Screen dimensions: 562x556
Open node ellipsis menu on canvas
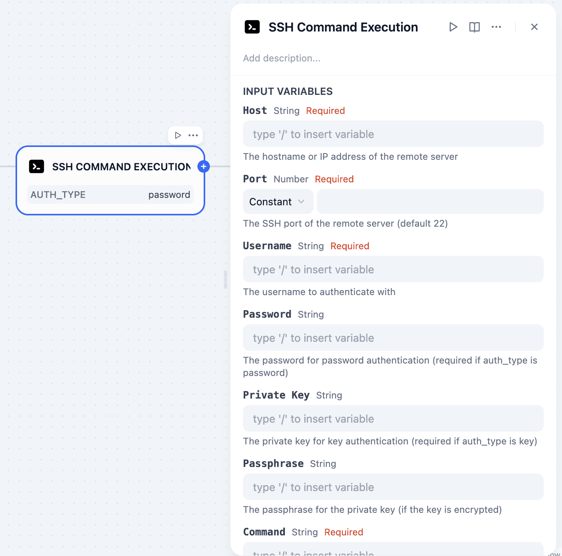[193, 135]
